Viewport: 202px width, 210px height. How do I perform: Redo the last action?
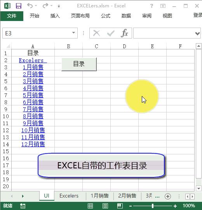click(45, 5)
